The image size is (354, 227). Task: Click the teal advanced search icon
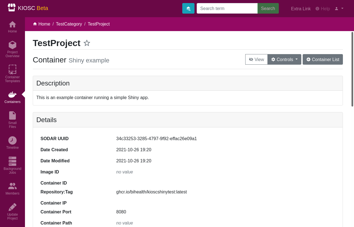click(x=188, y=8)
